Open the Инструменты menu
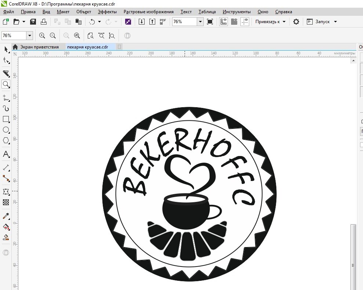The height and width of the screenshot is (290, 363). coord(237,12)
